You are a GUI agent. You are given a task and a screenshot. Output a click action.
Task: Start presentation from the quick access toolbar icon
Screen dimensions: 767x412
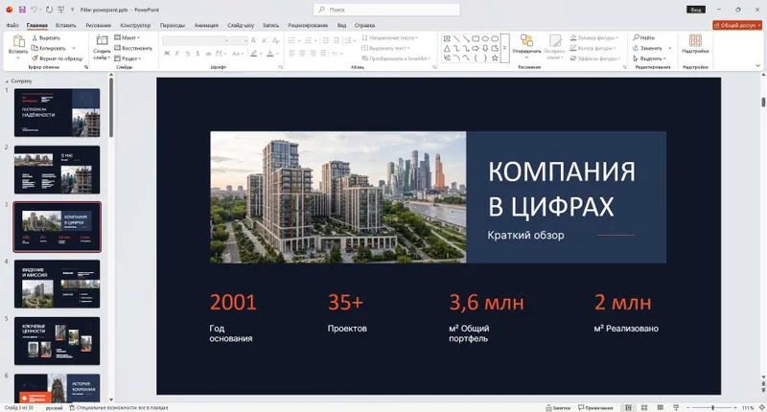61,10
